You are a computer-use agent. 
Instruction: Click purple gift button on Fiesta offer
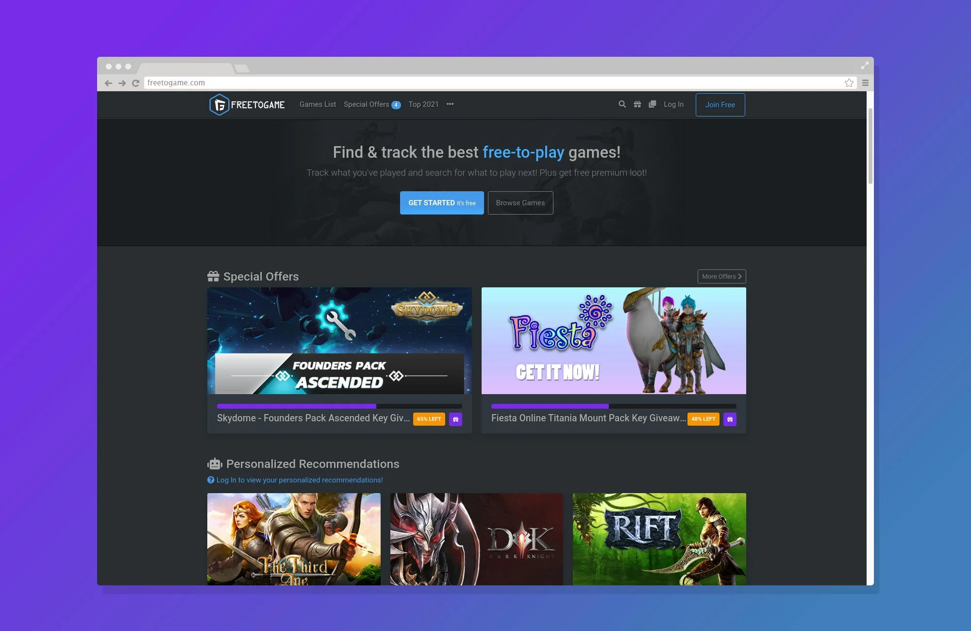point(730,419)
